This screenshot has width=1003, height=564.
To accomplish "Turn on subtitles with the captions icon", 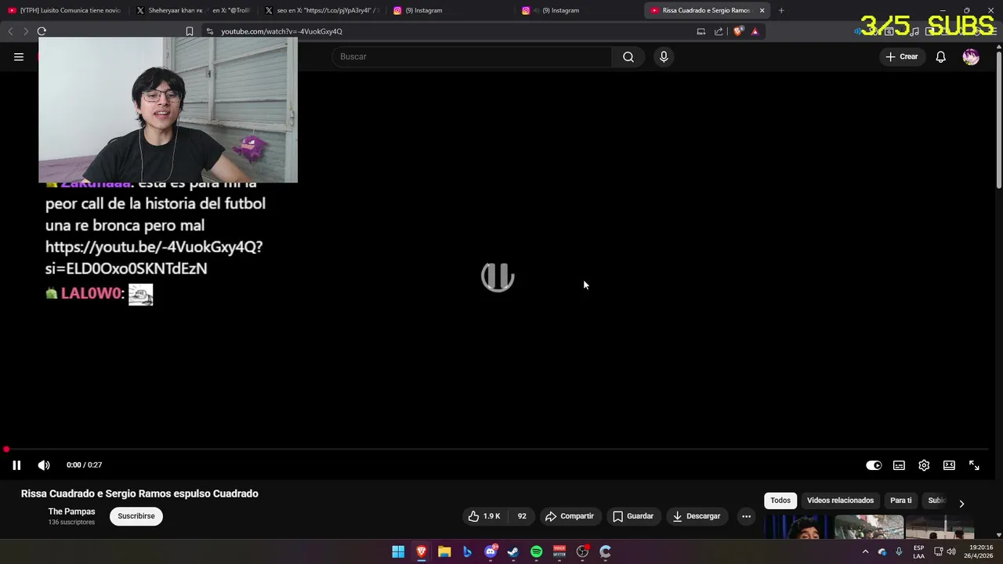I will [x=899, y=465].
